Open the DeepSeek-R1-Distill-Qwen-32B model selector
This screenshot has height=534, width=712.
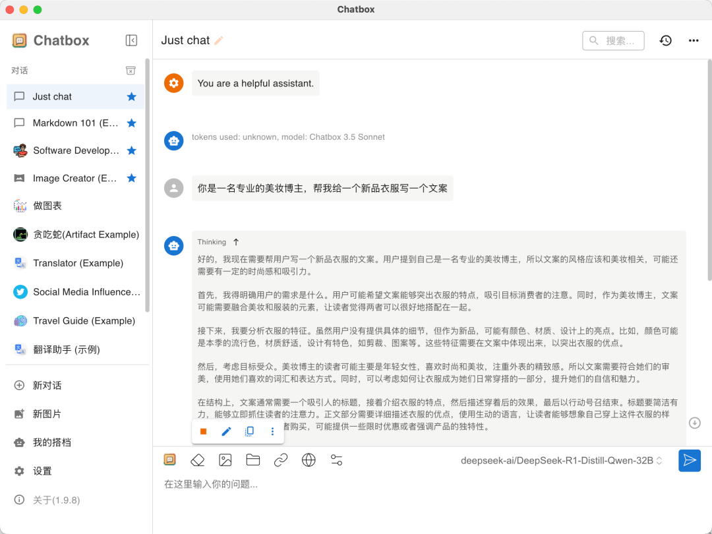[561, 460]
